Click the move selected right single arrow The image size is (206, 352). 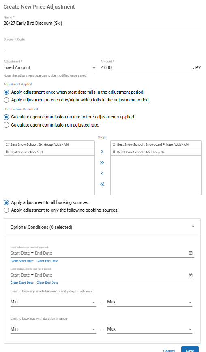click(102, 152)
